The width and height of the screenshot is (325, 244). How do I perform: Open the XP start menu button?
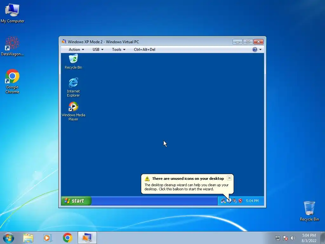[76, 201]
